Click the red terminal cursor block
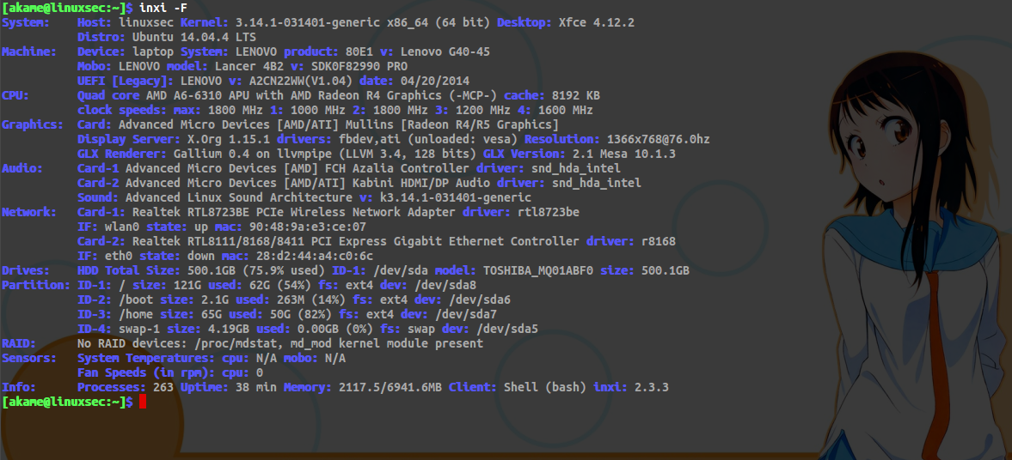This screenshot has height=460, width=1012. (143, 402)
